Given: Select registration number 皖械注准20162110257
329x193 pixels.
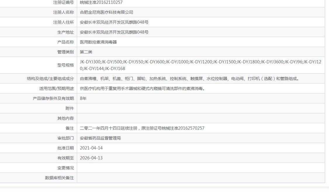Looking at the screenshot, I should [101, 2].
